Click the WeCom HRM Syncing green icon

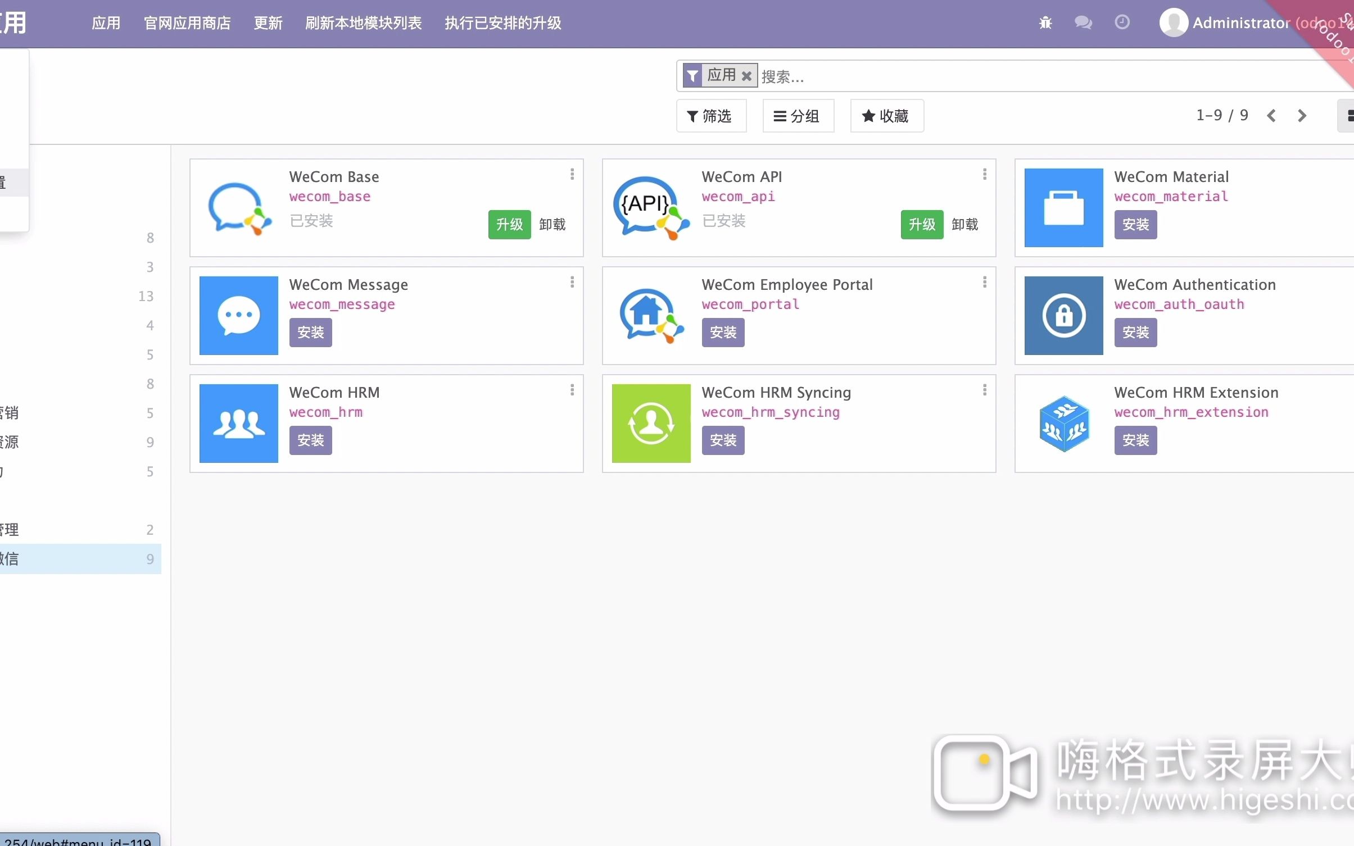tap(651, 424)
